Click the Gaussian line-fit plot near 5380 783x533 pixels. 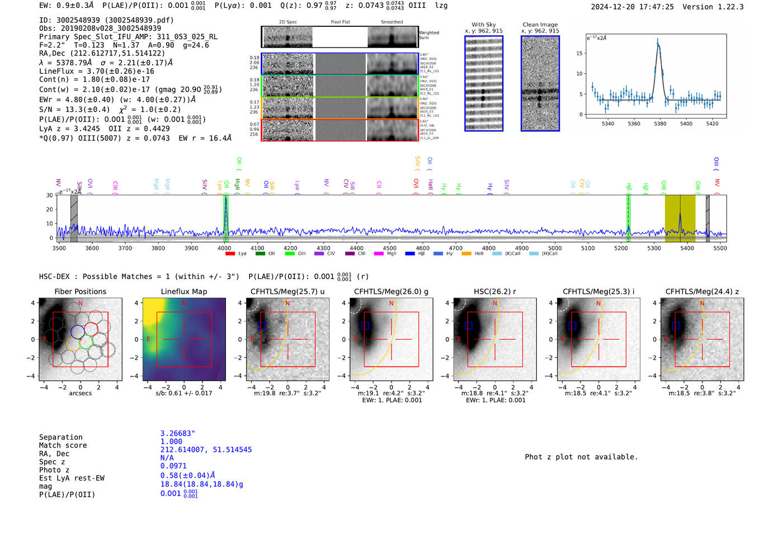[655, 76]
